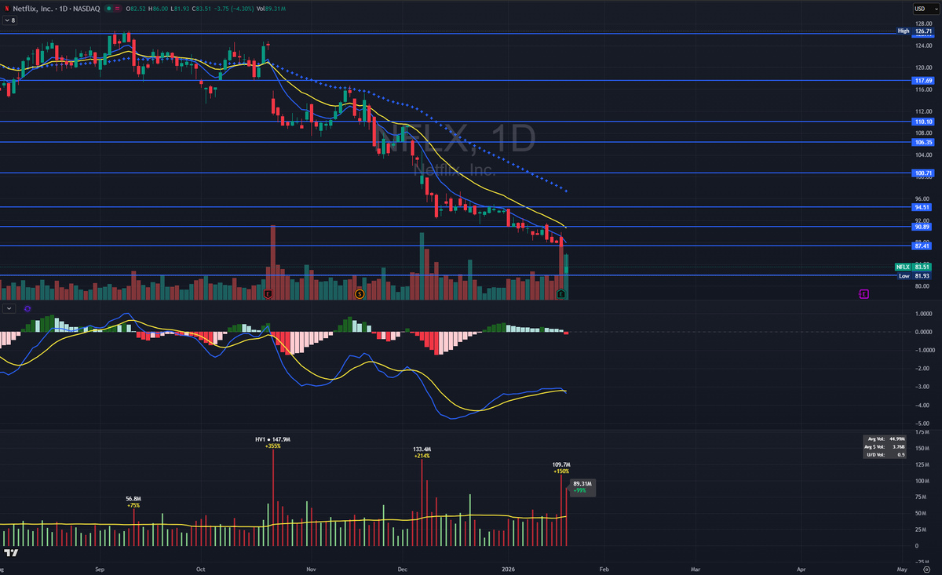Image resolution: width=942 pixels, height=575 pixels.
Task: Click the green earnings marker at latest bar
Action: click(561, 293)
